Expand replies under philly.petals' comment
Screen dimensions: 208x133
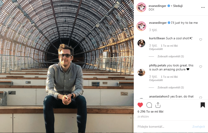click(x=170, y=88)
